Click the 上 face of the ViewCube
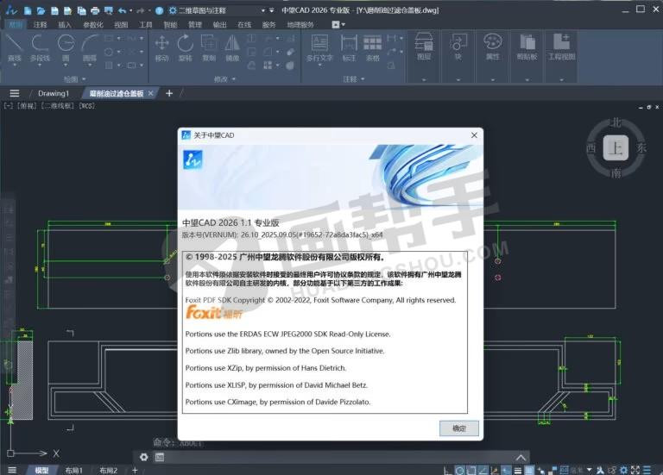663x475 pixels. coord(615,147)
